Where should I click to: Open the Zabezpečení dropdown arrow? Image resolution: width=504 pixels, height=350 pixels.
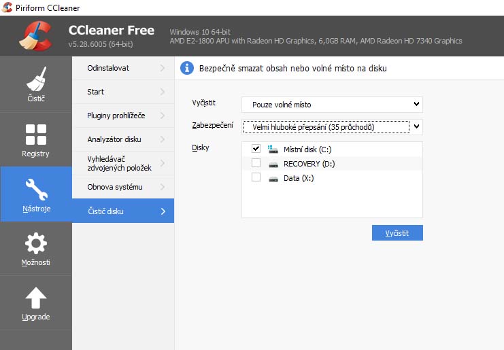[416, 126]
